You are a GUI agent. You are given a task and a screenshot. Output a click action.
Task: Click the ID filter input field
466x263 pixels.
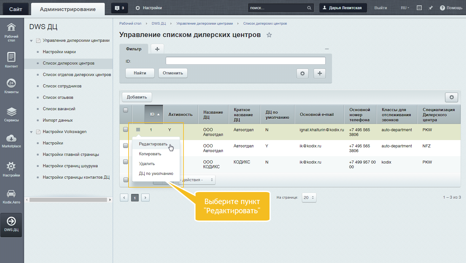[x=246, y=61]
